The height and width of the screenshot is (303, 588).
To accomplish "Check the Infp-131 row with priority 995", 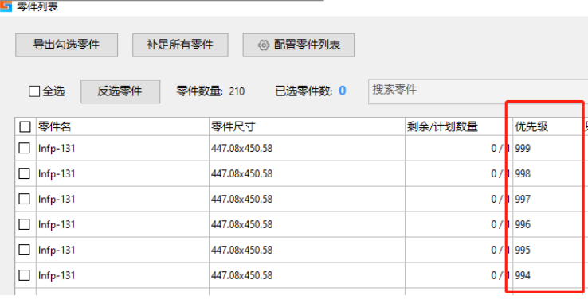I will click(x=25, y=250).
